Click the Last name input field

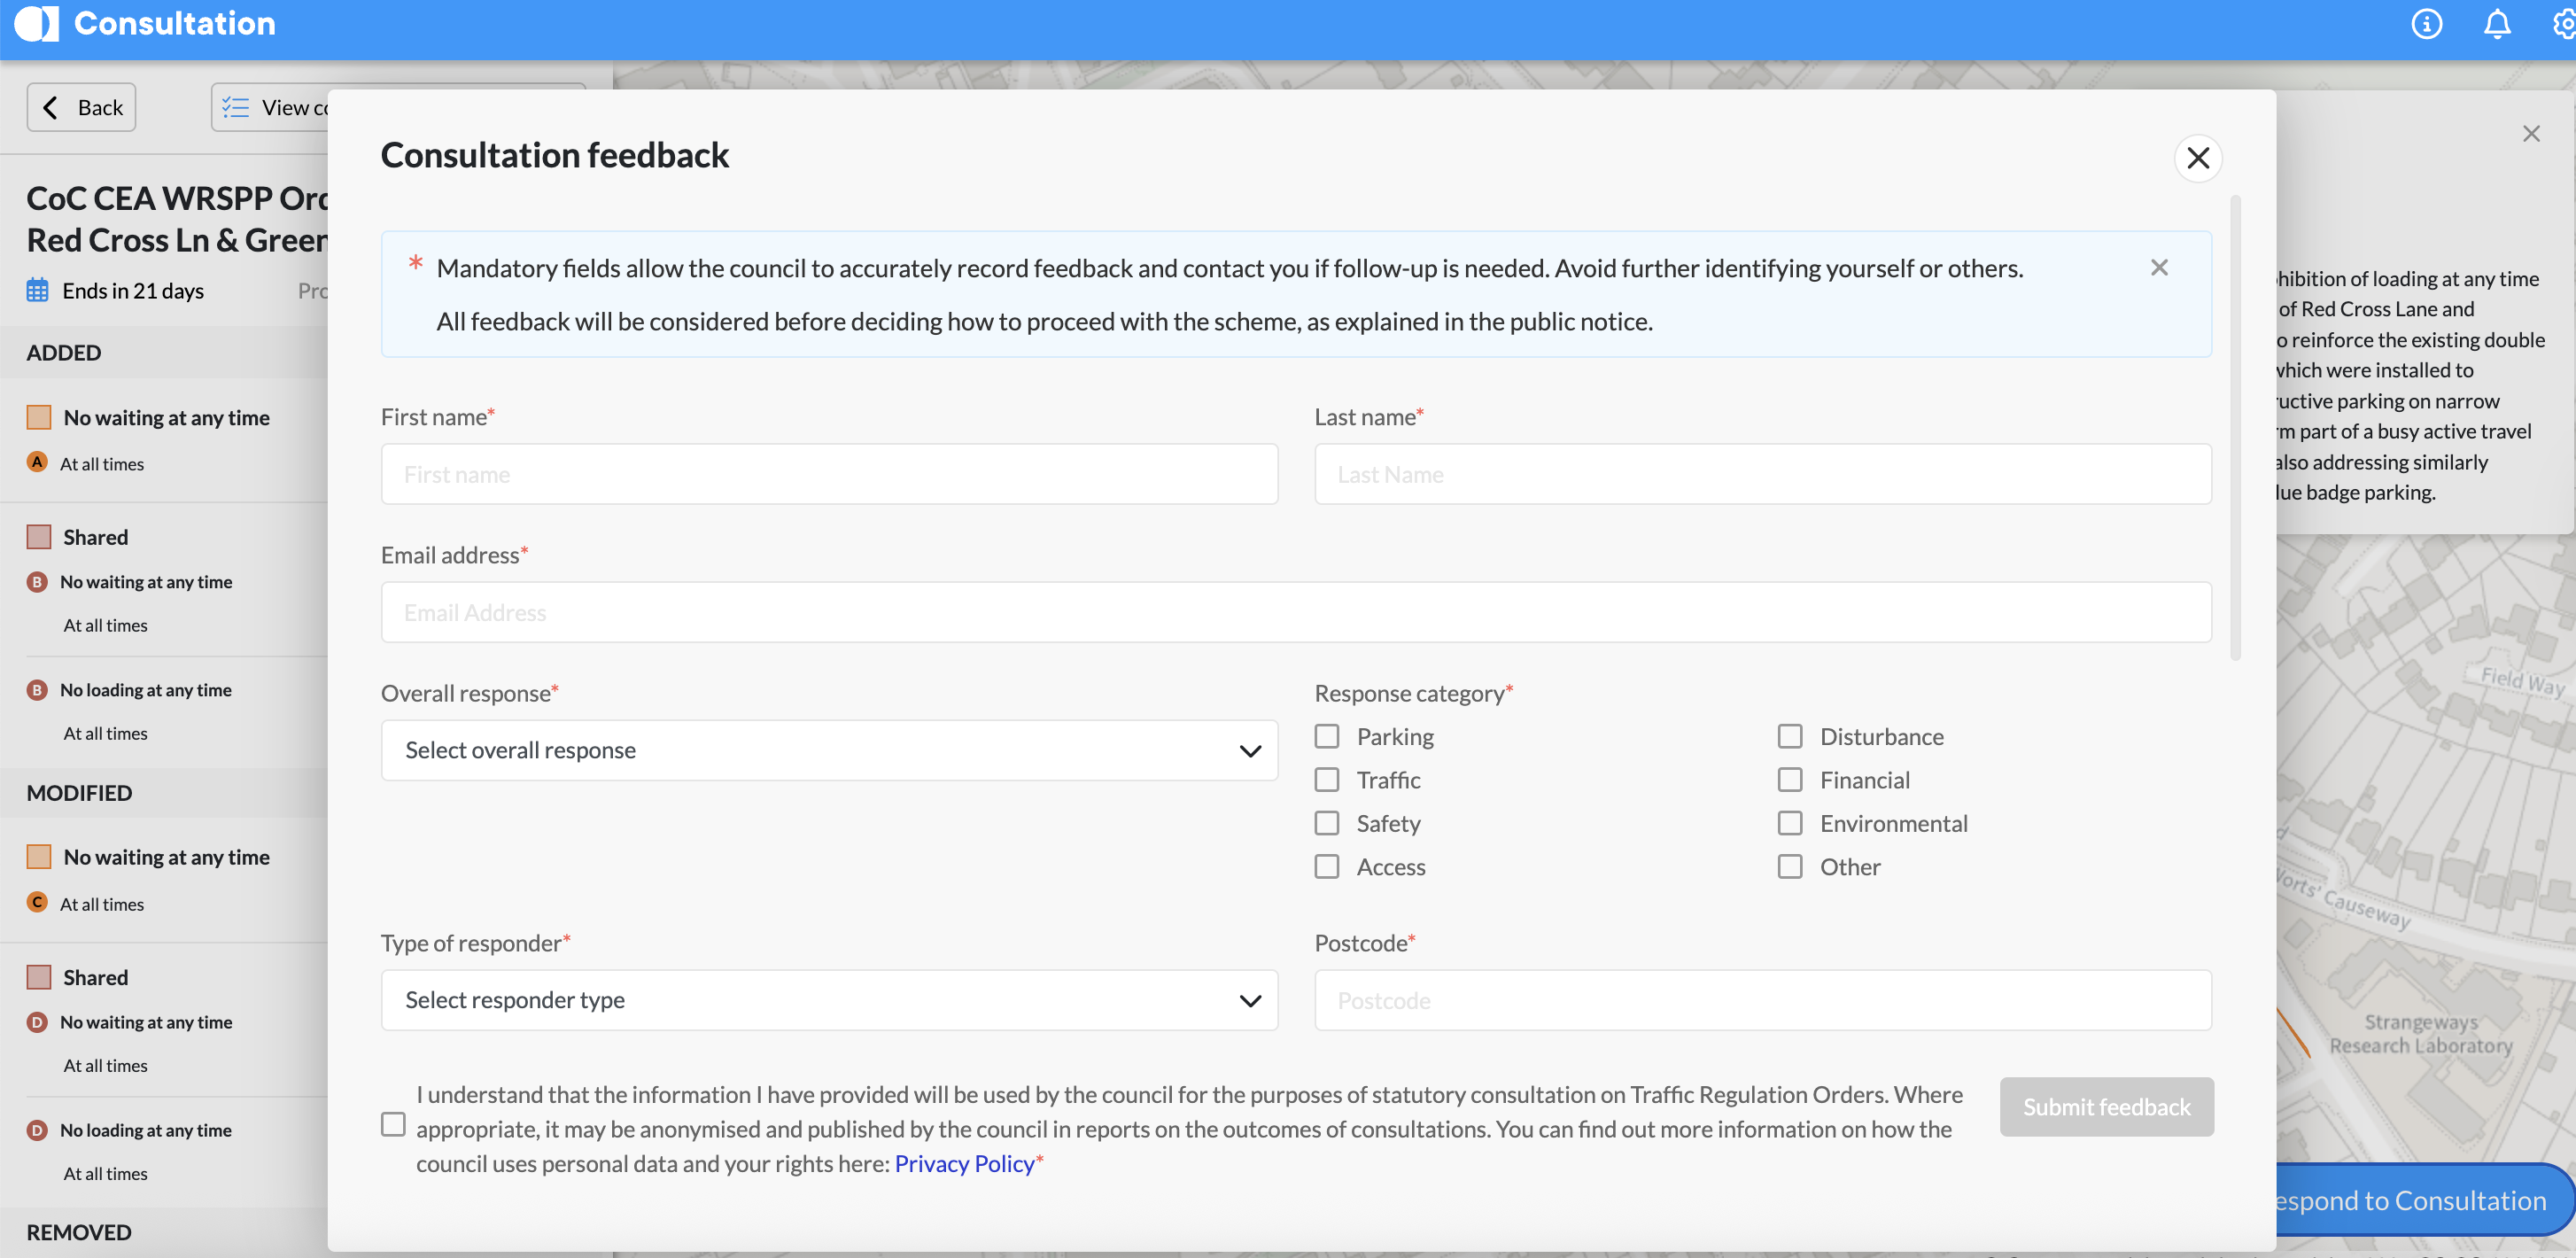coord(1762,474)
